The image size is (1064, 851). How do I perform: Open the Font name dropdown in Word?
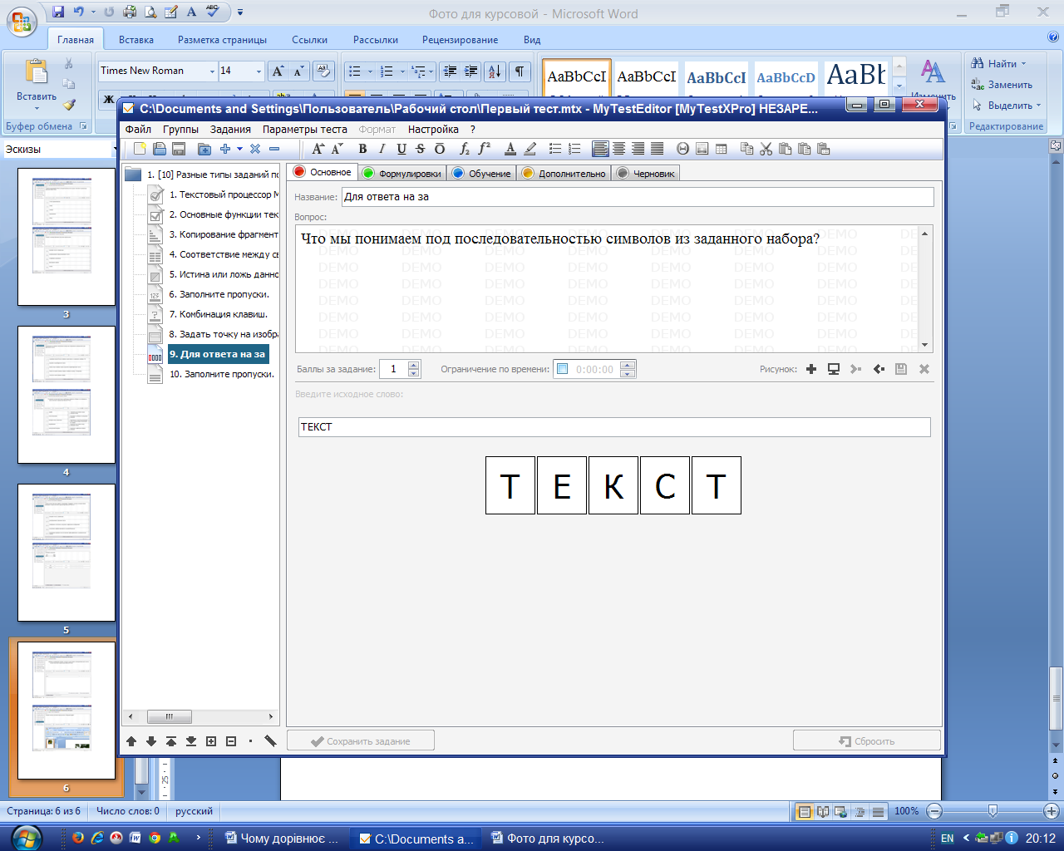coord(212,71)
